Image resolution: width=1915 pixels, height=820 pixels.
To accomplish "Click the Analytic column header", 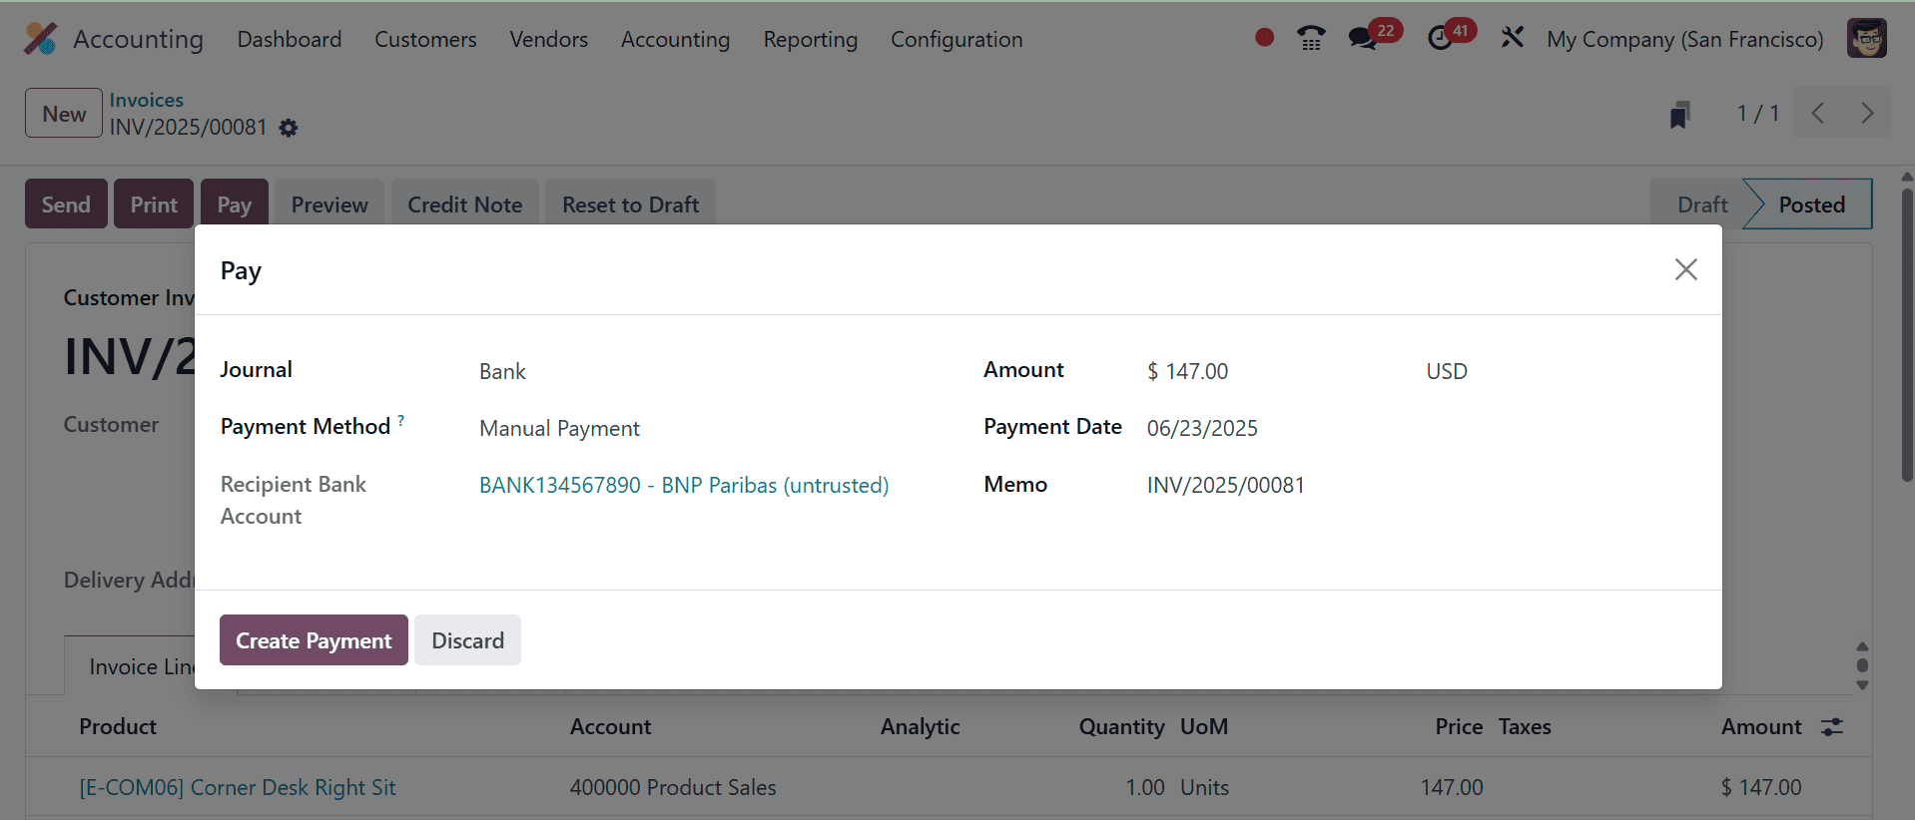I will click(x=920, y=726).
